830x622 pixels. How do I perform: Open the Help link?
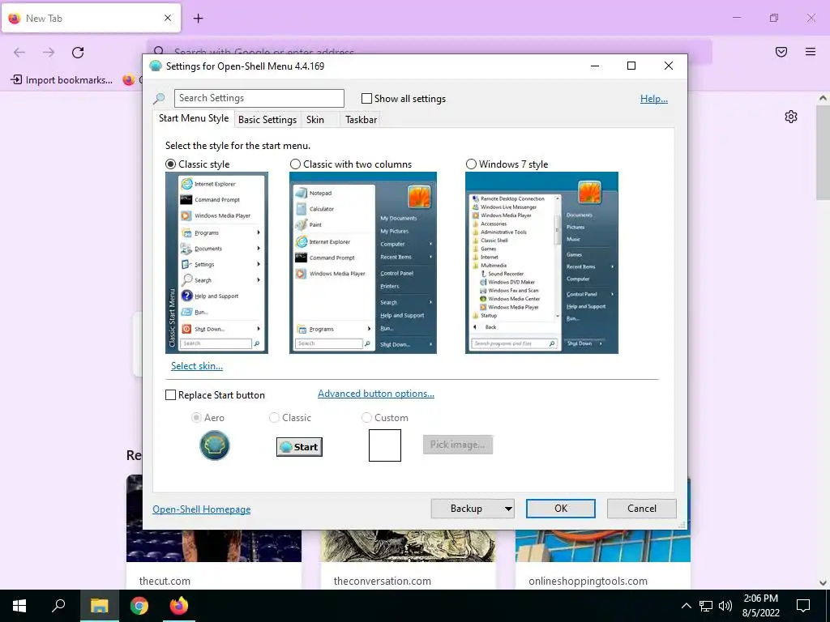click(x=654, y=99)
